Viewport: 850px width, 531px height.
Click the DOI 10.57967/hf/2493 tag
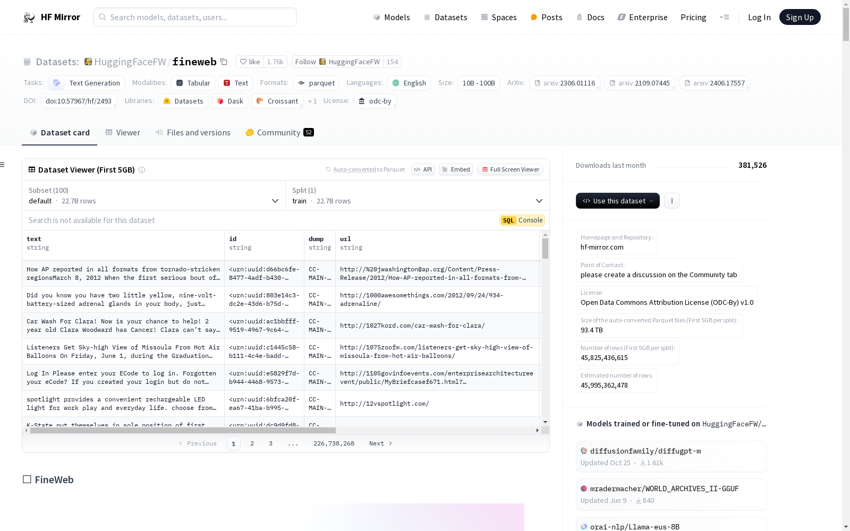79,101
